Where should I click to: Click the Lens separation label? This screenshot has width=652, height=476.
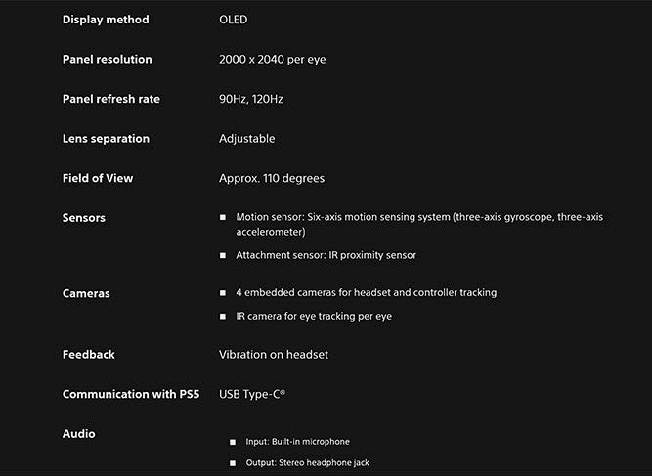point(106,139)
